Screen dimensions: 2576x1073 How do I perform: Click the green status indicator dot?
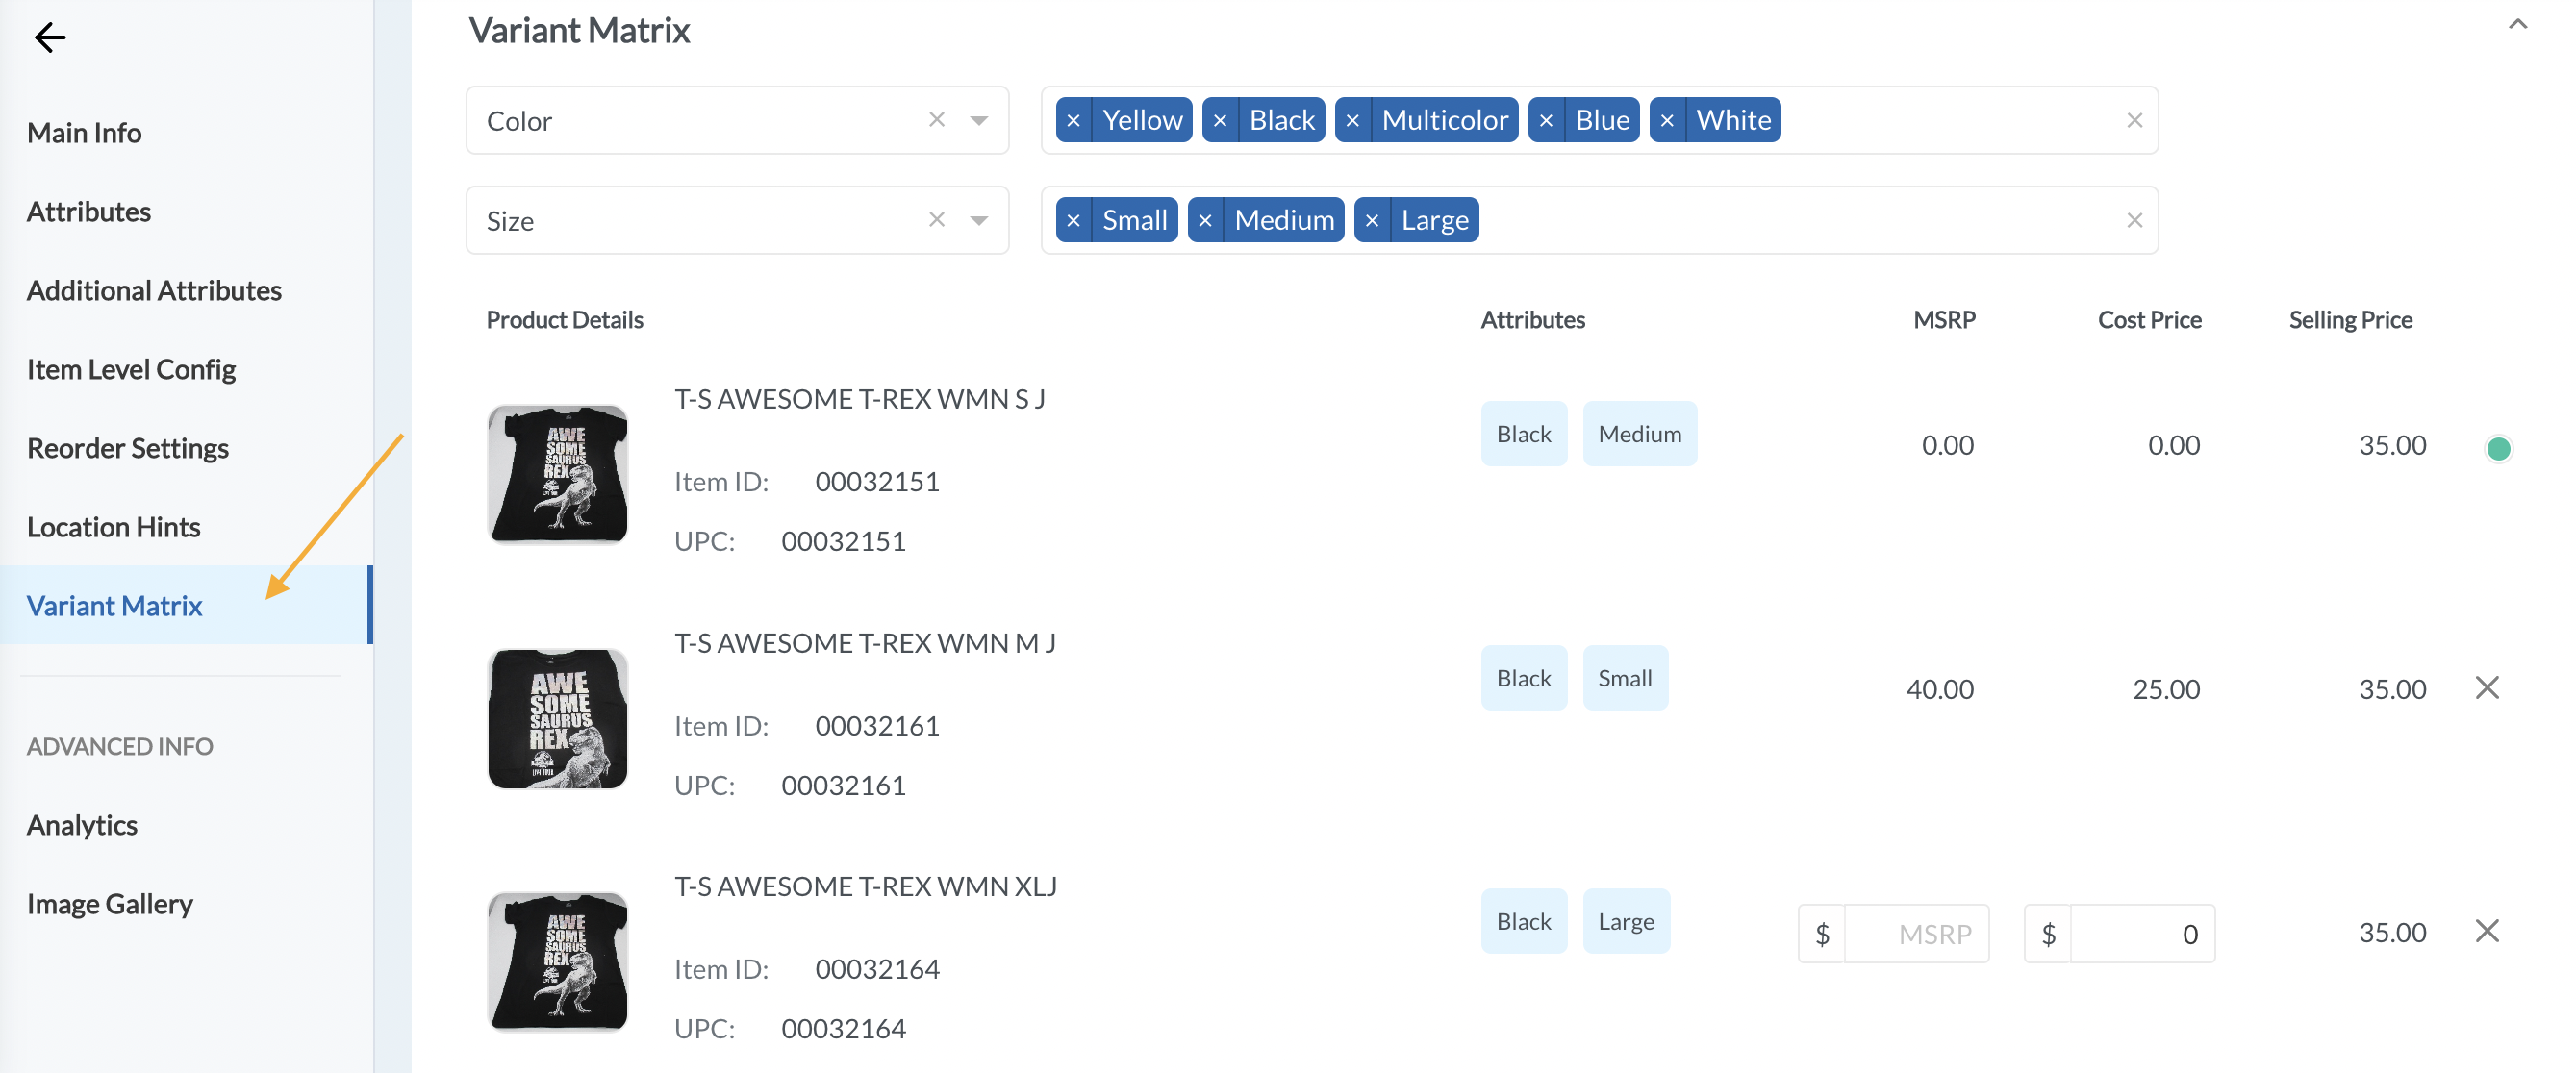(x=2498, y=449)
